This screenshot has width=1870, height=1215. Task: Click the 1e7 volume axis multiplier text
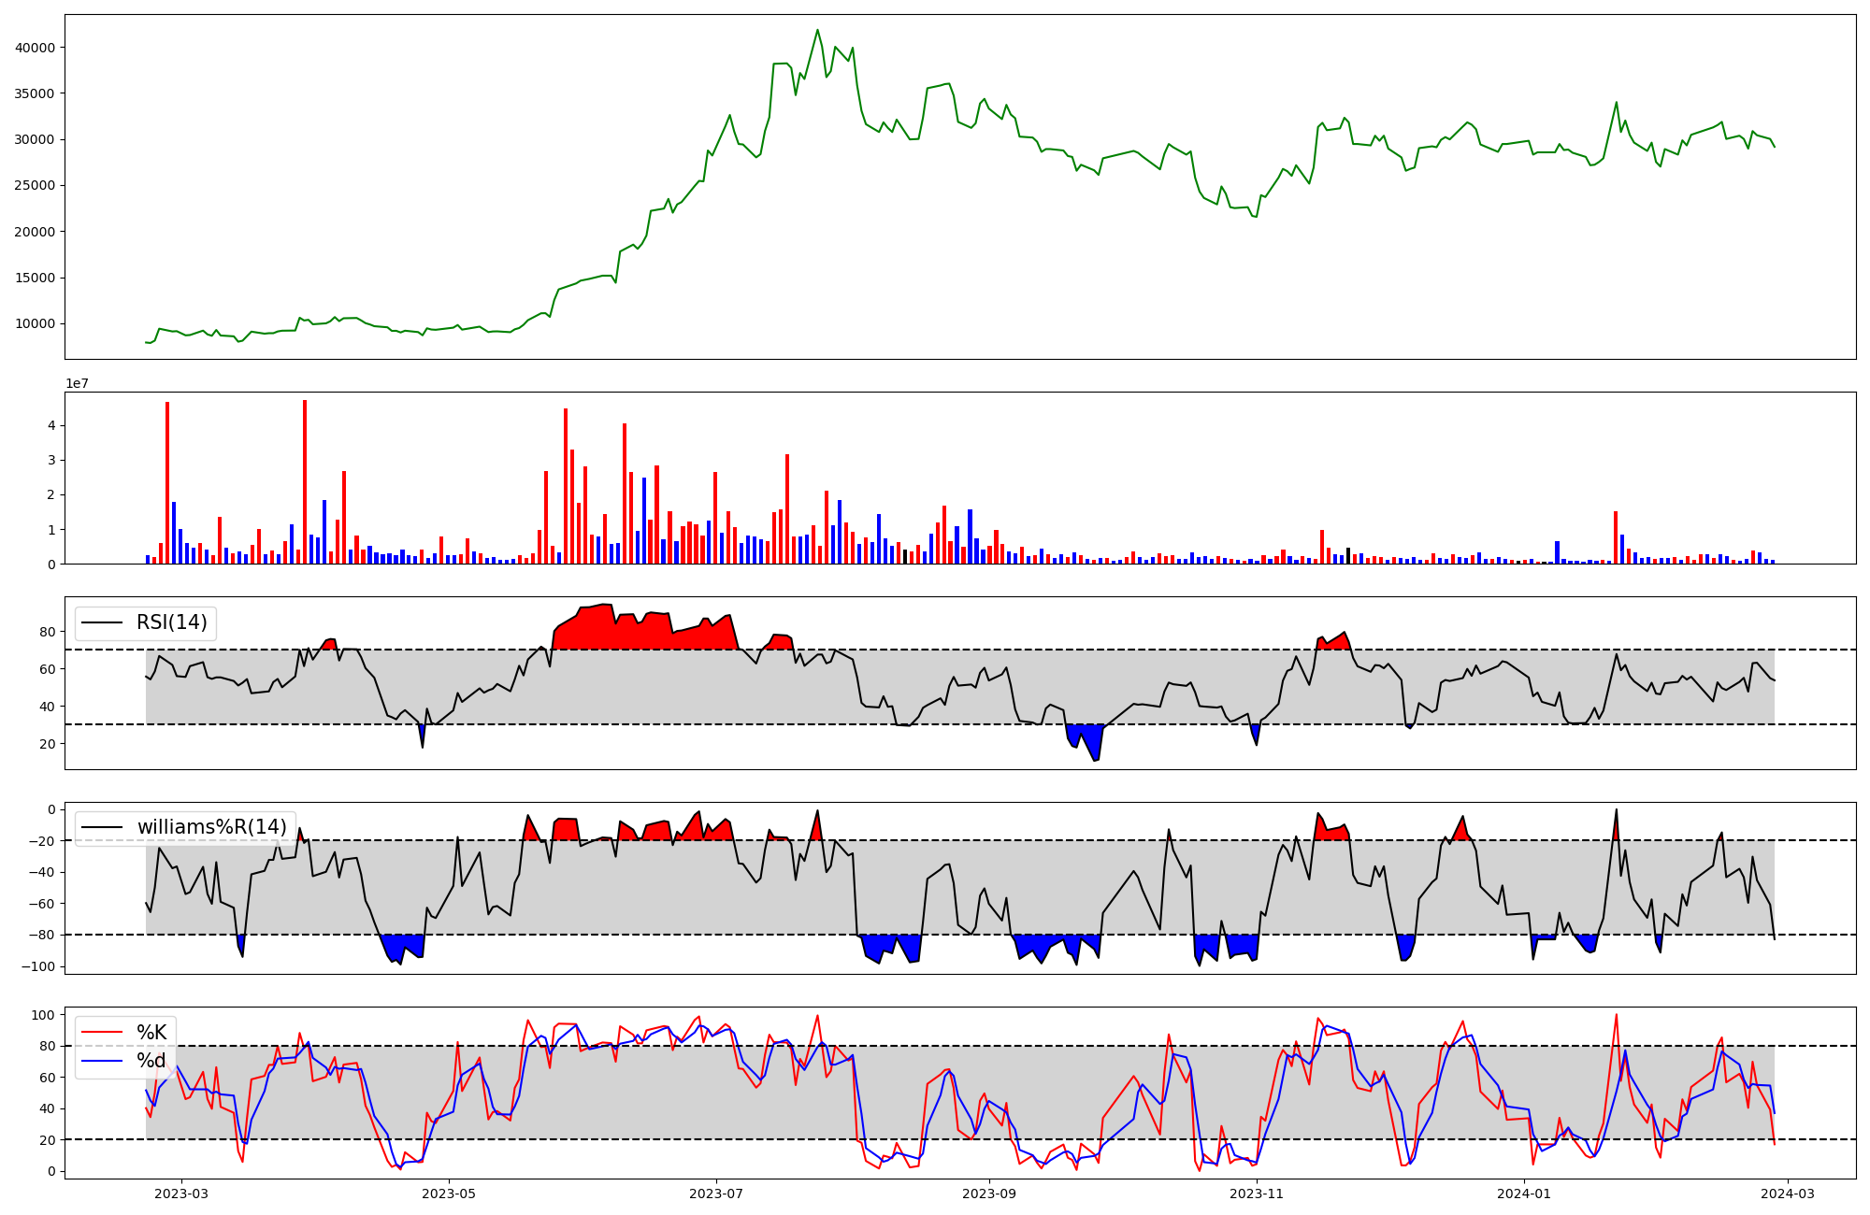77,383
